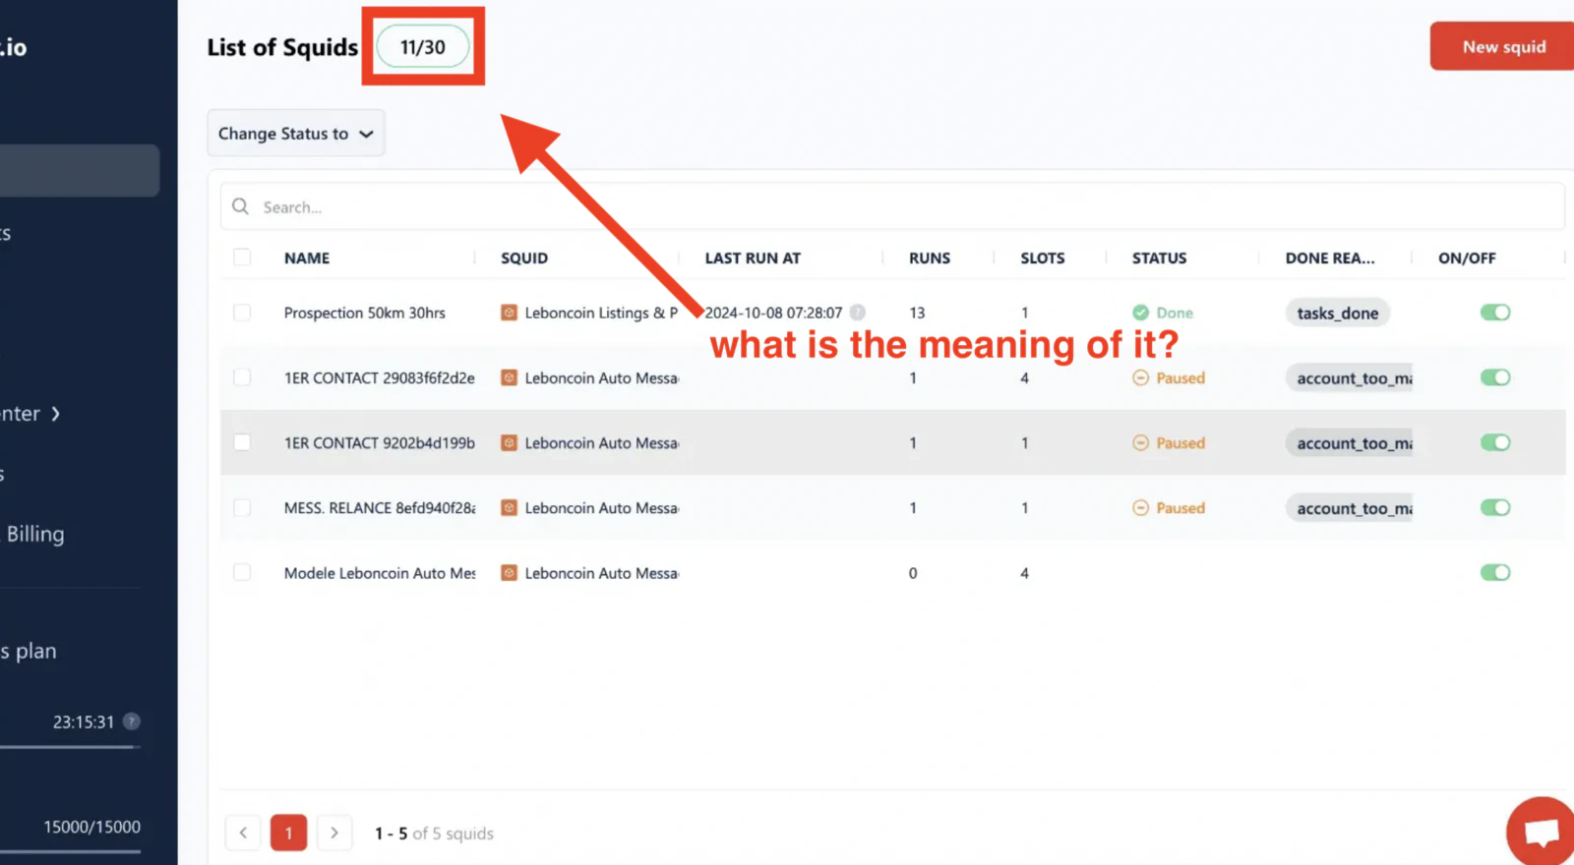Click the DONE REA... column header

1330,258
